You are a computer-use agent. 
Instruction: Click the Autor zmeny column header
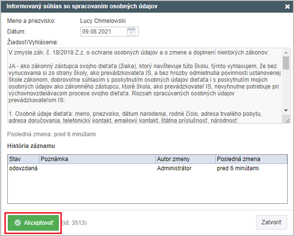pos(185,159)
